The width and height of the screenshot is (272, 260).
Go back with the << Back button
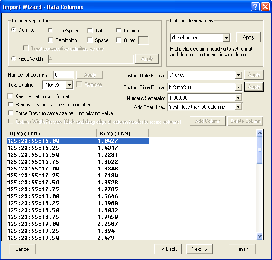168,249
